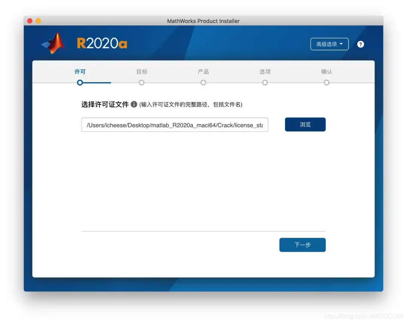The width and height of the screenshot is (407, 323).
Task: Minimize the window with the yellow button
Action: (38, 21)
